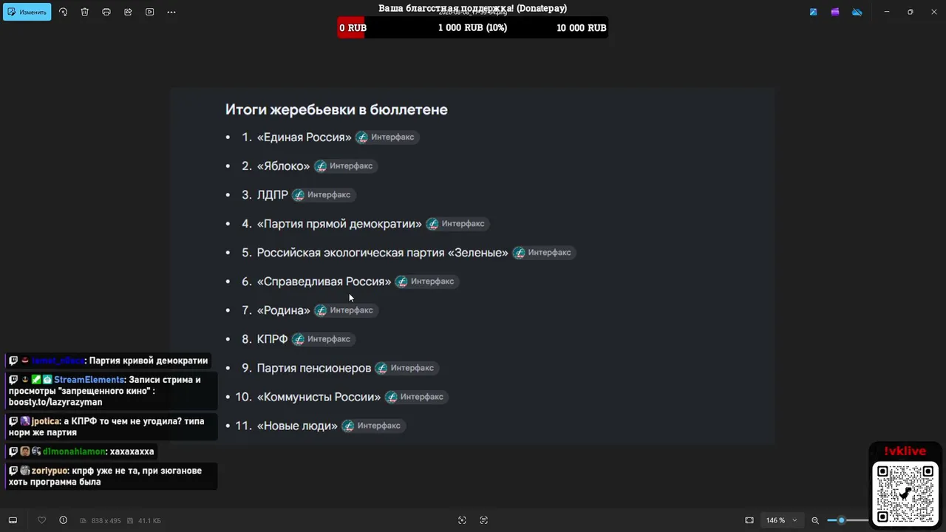Click the zoriypuo chat message about зюганове
946x532 pixels.
(x=112, y=476)
